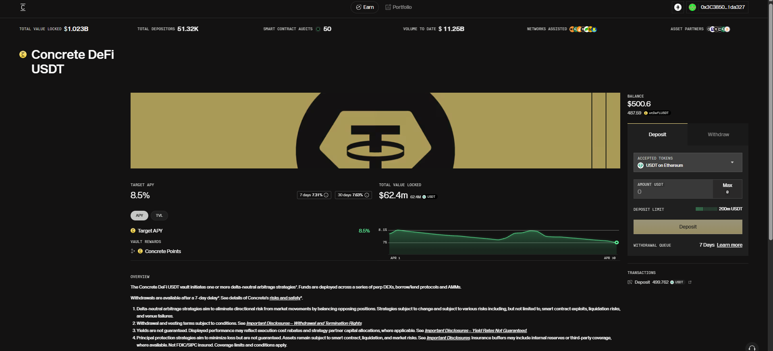The height and width of the screenshot is (351, 773).
Task: Click the 200m USDT deposit limit value
Action: click(731, 209)
